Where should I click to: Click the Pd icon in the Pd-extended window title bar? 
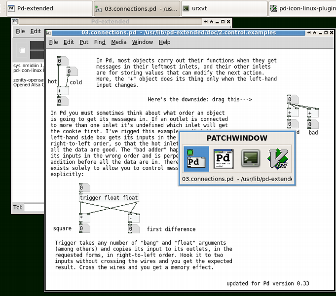(15, 21)
